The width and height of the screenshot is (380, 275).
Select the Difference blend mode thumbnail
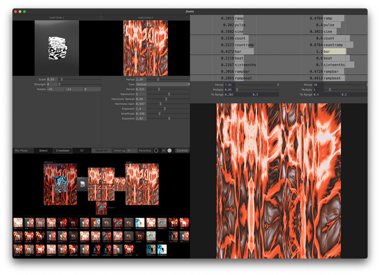coord(118,222)
